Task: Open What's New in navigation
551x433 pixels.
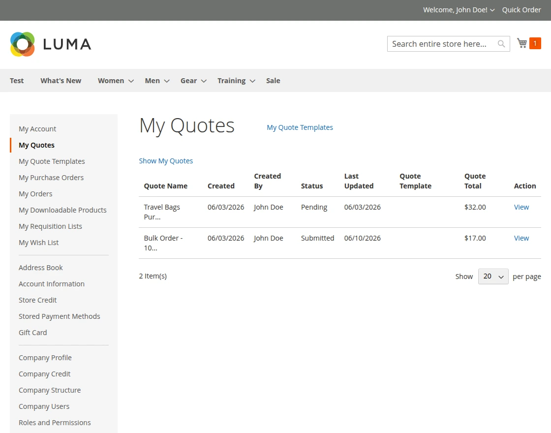Action: pyautogui.click(x=61, y=81)
